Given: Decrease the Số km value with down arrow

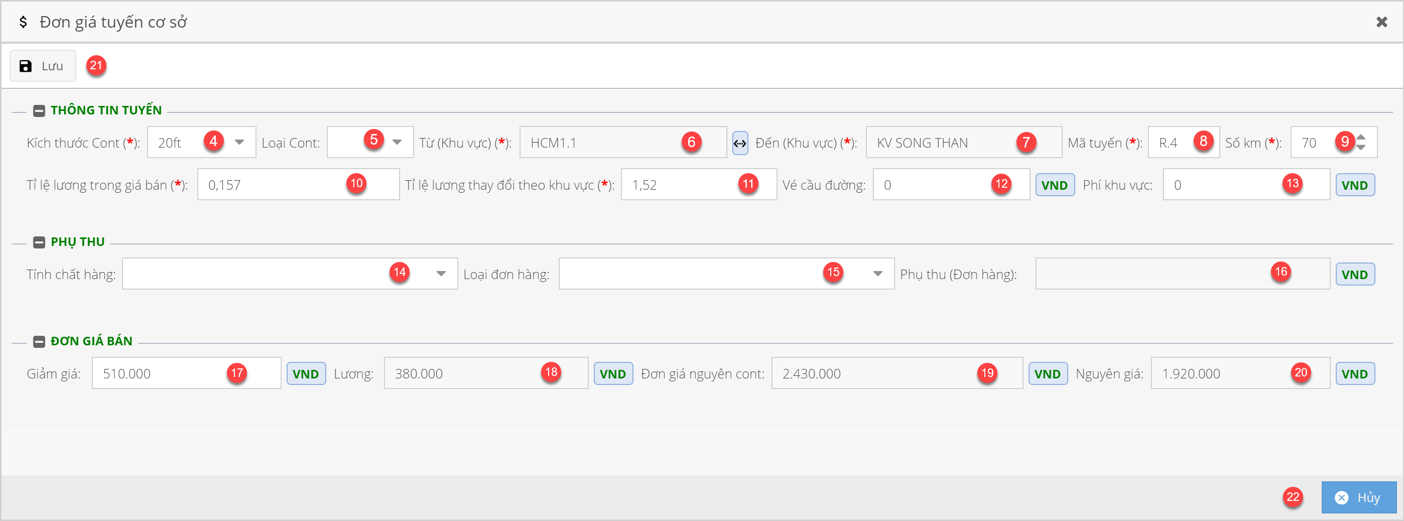Looking at the screenshot, I should pyautogui.click(x=1361, y=148).
